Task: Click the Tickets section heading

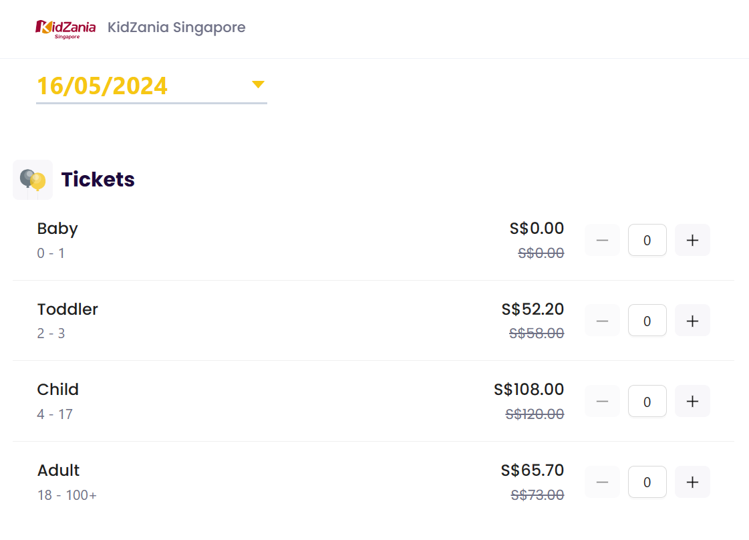Action: tap(98, 179)
